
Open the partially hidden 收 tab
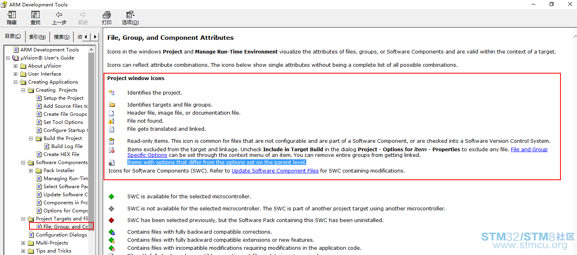pyautogui.click(x=79, y=37)
